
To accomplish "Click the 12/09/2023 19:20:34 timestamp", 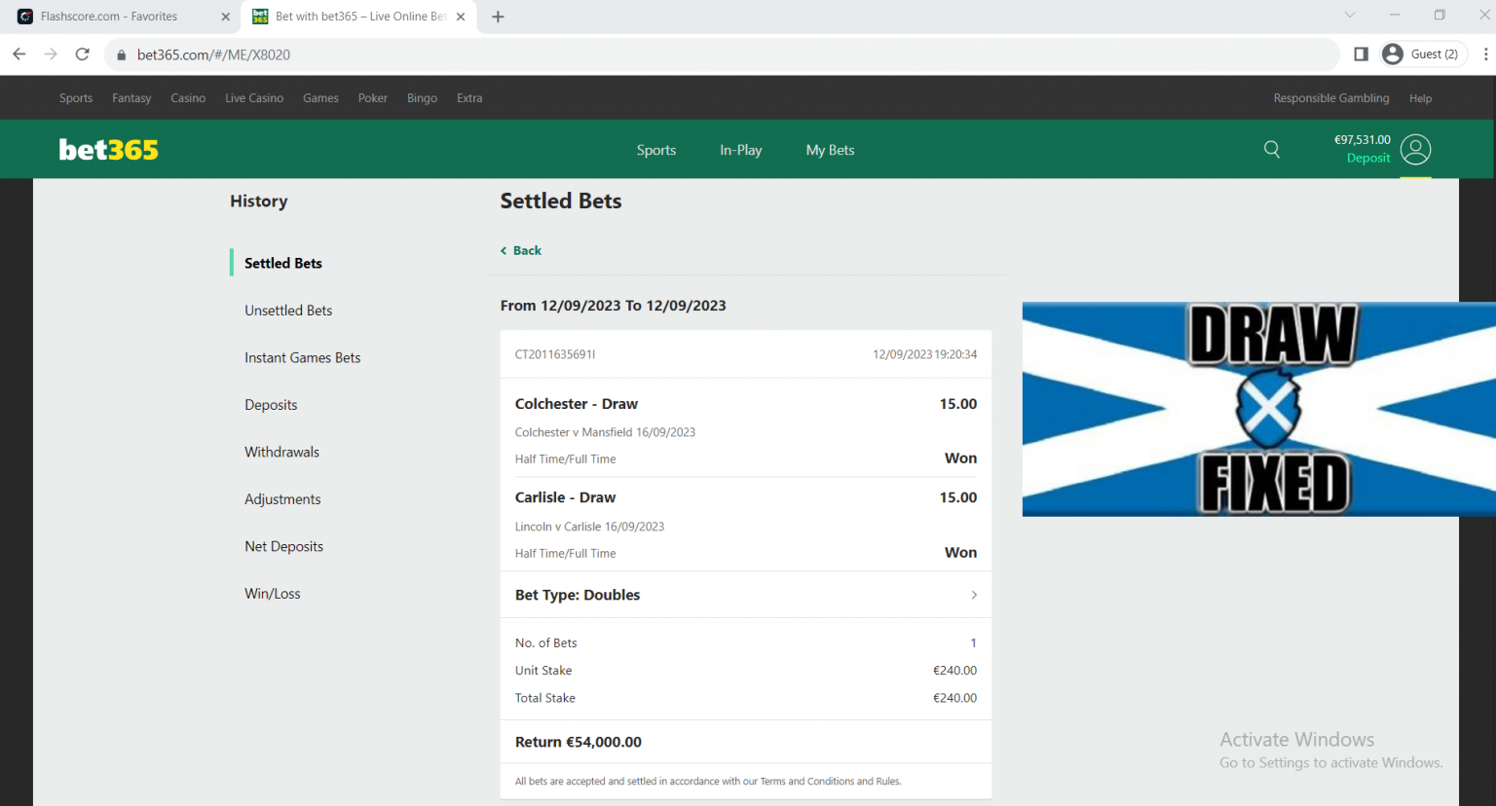I will pyautogui.click(x=925, y=354).
